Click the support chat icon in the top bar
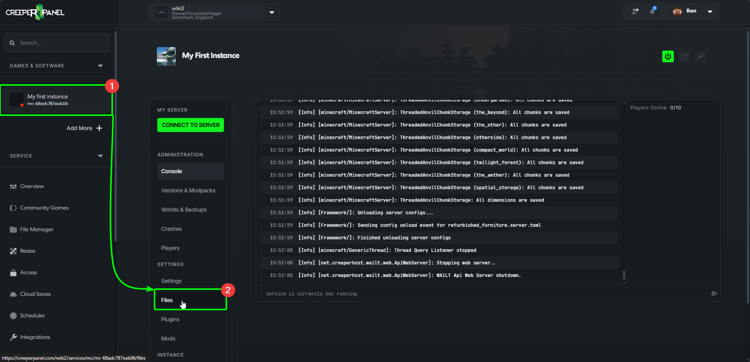Viewport: 750px width, 362px height. click(x=634, y=11)
